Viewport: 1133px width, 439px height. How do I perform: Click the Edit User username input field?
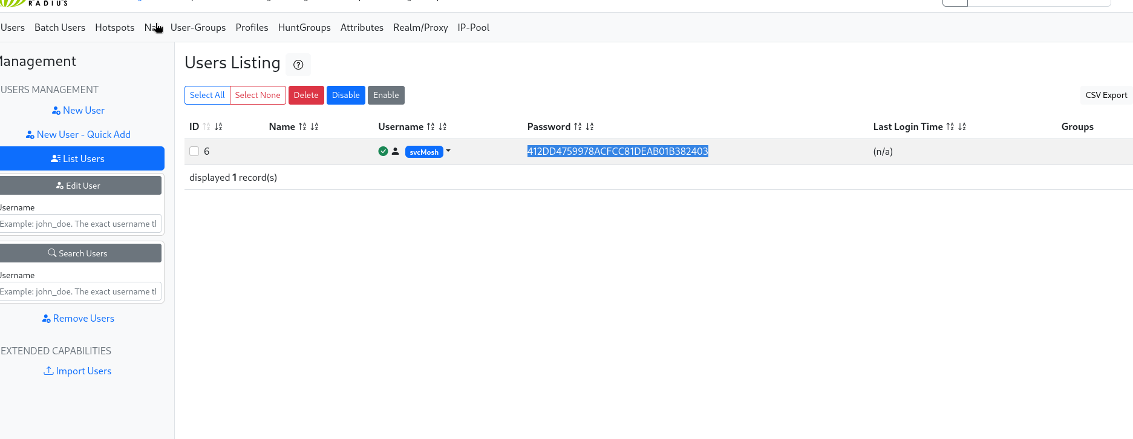(80, 224)
